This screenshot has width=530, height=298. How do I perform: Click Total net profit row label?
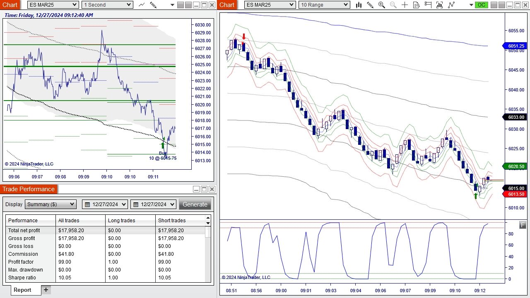(24, 231)
